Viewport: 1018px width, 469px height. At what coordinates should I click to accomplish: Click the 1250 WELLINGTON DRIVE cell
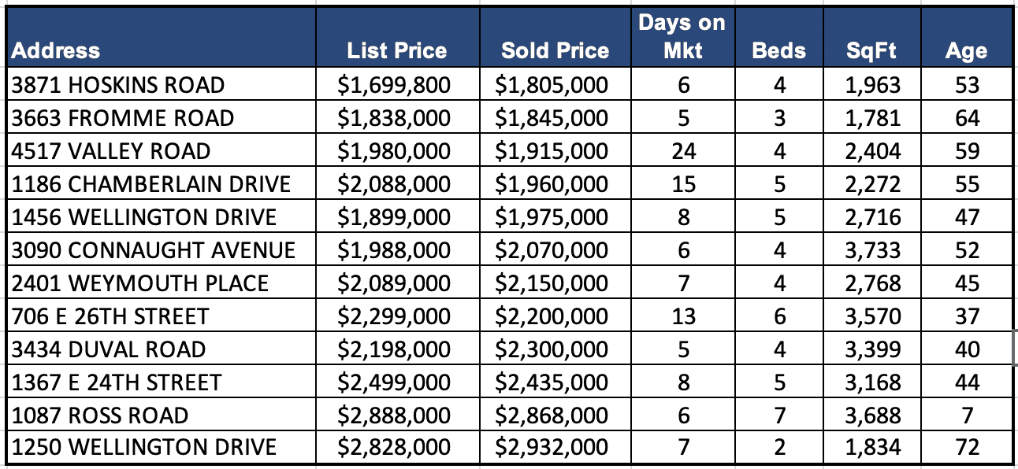[144, 448]
